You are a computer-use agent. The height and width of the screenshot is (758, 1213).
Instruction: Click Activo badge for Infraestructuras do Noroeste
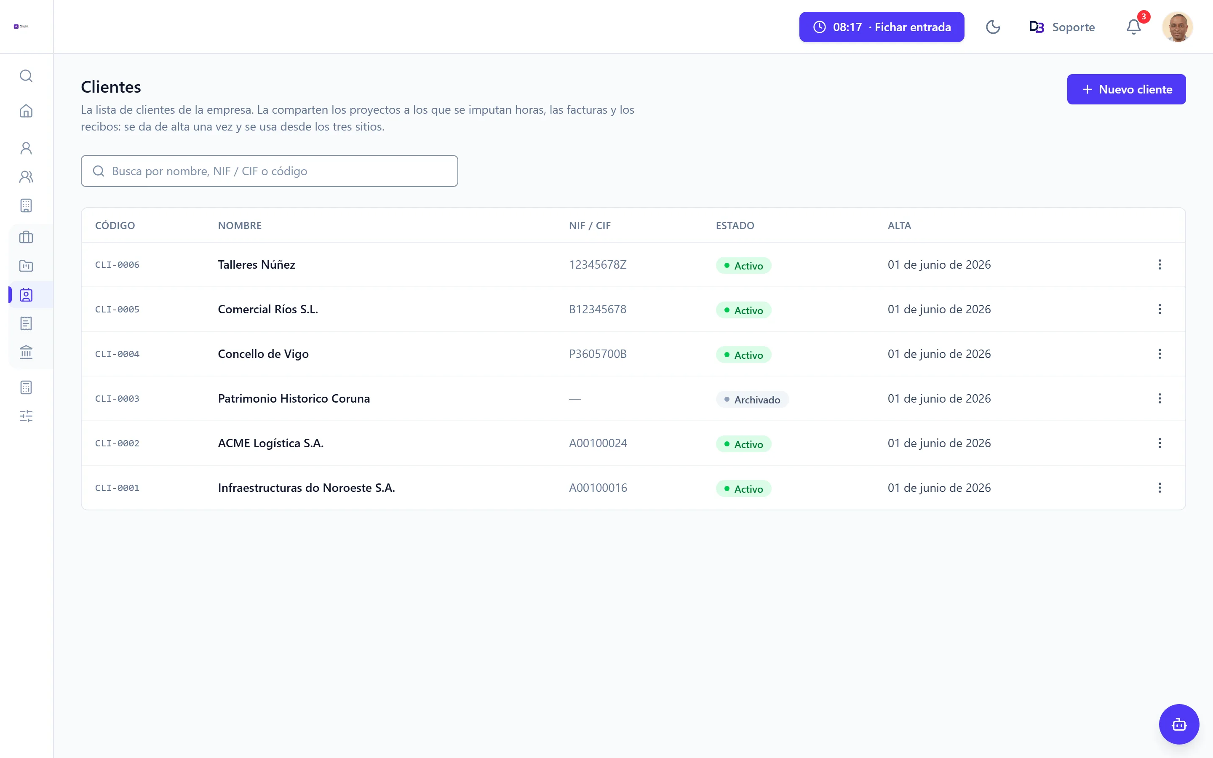pos(743,489)
